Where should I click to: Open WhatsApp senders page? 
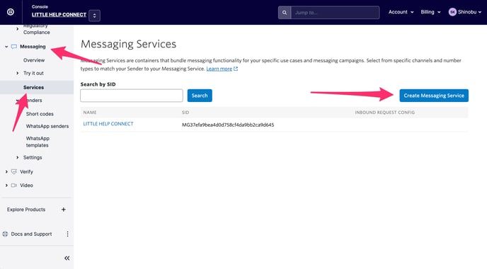point(47,126)
